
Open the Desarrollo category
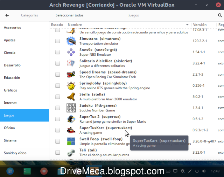pos(24,65)
